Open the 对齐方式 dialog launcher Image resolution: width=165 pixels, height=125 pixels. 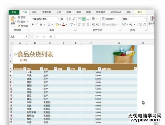120,31
